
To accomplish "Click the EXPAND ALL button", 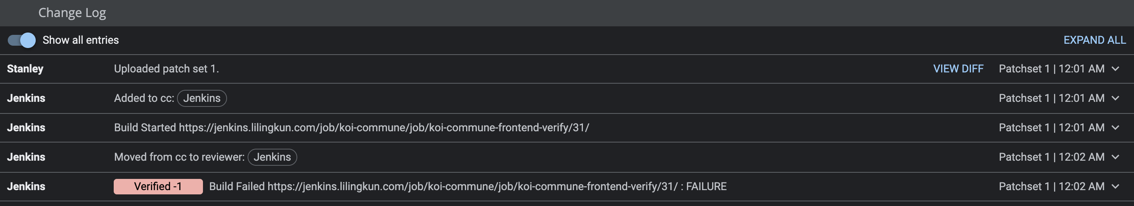I will tap(1094, 40).
